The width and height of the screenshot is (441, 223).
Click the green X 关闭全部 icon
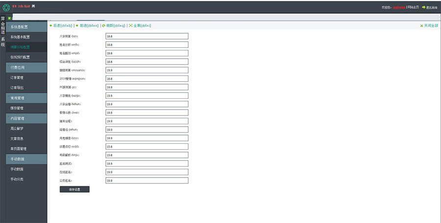coord(421,25)
